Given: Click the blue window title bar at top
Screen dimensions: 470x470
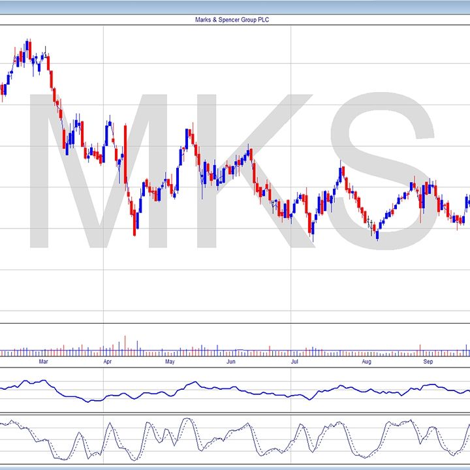Looking at the screenshot, I should point(235,6).
